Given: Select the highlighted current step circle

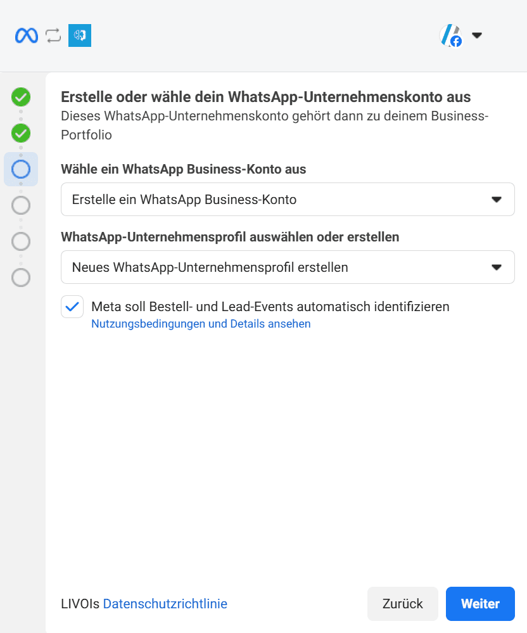Looking at the screenshot, I should [x=20, y=169].
